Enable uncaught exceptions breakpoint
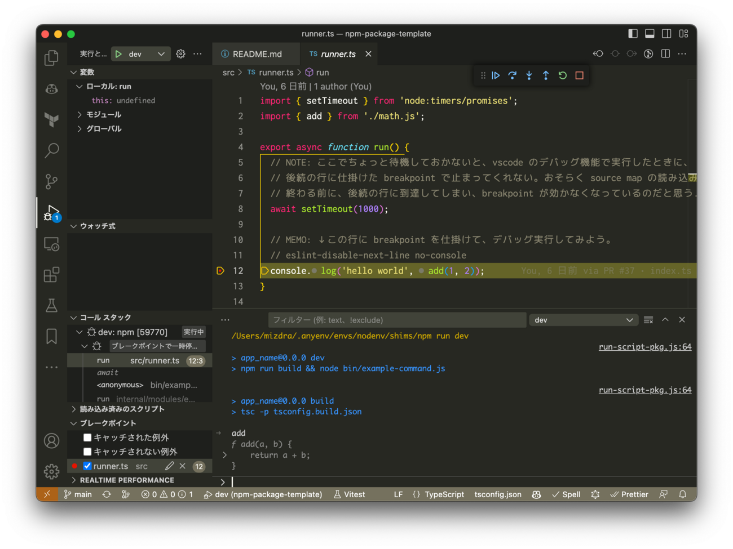733x549 pixels. pos(87,452)
